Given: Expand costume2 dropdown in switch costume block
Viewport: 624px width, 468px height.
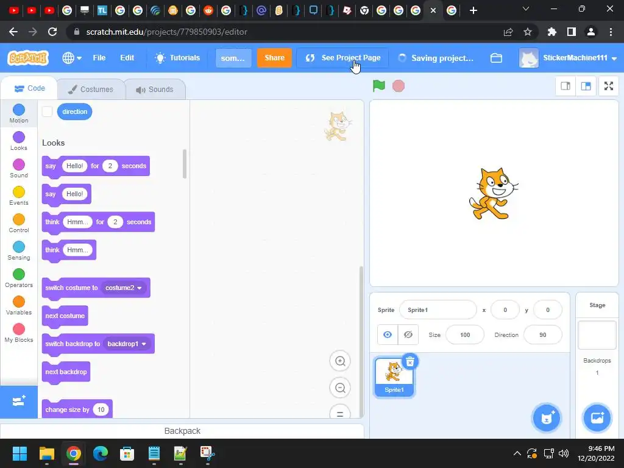Looking at the screenshot, I should (123, 288).
